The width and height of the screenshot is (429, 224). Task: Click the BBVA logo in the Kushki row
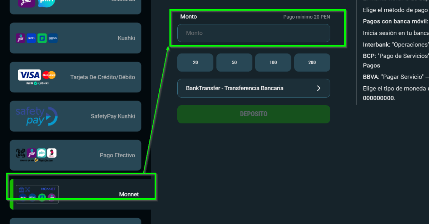[53, 38]
